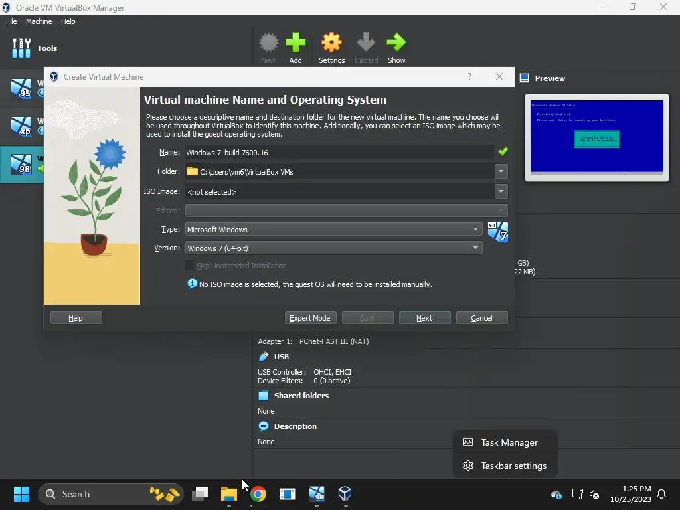680x510 pixels.
Task: Click the Description section icon
Action: (263, 426)
